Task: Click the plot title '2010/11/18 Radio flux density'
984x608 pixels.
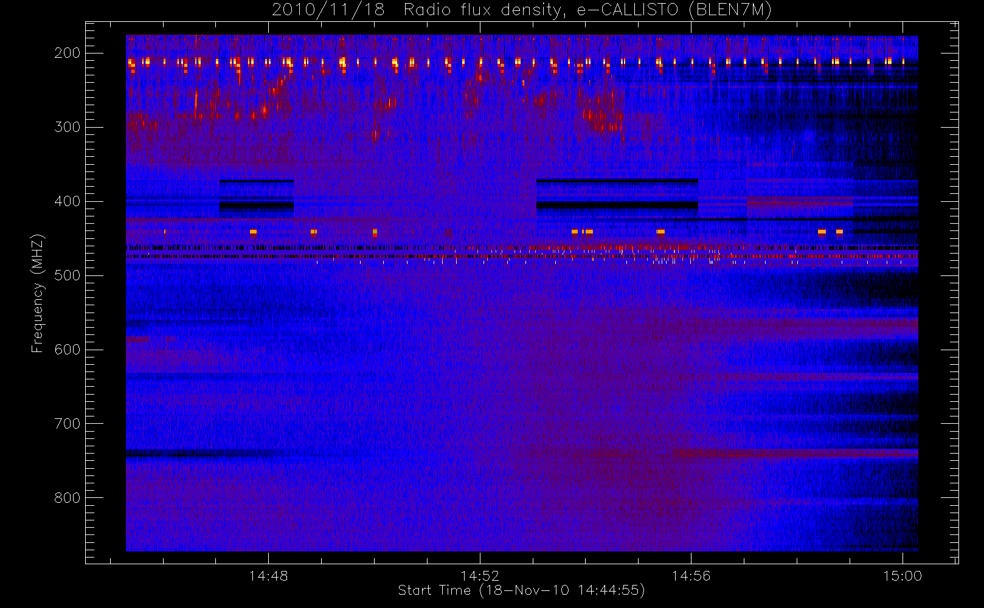Action: point(522,10)
